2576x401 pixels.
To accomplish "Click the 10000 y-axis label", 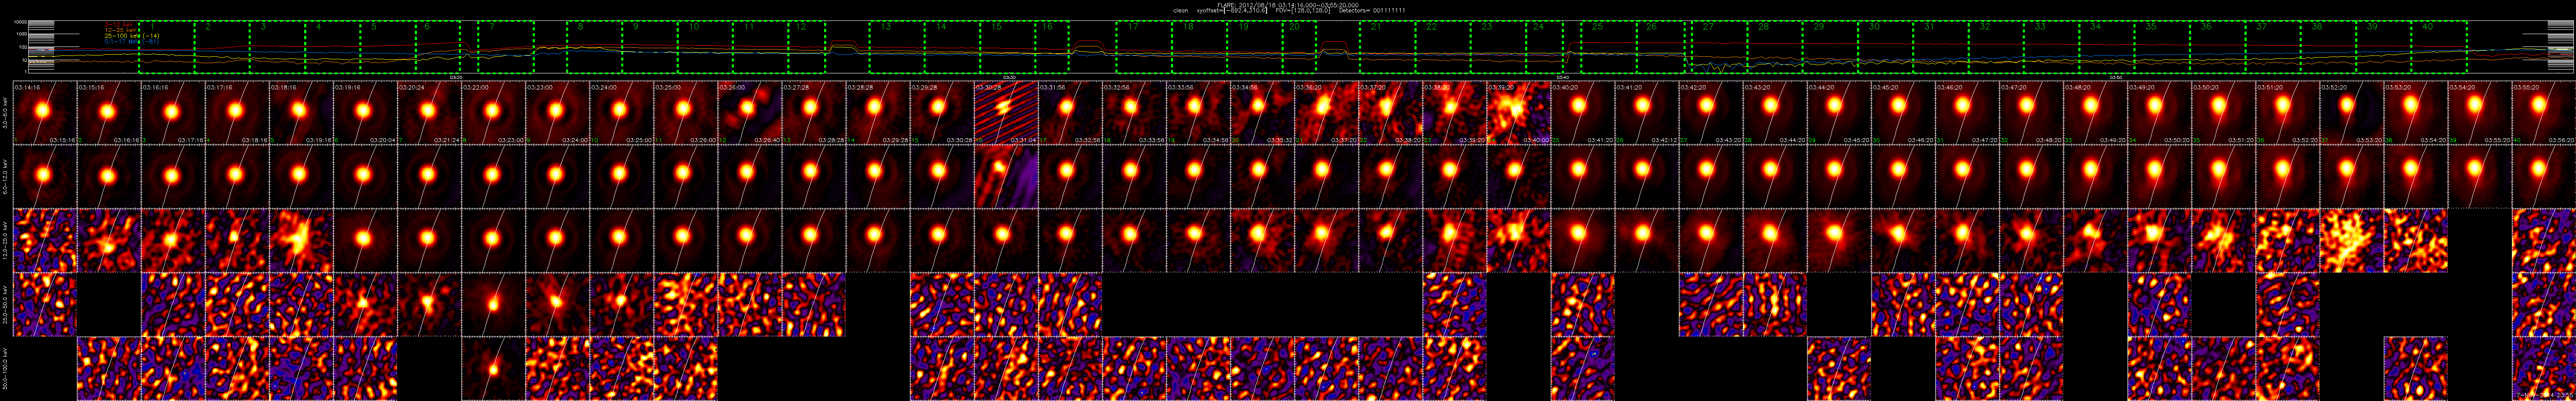I will (20, 22).
